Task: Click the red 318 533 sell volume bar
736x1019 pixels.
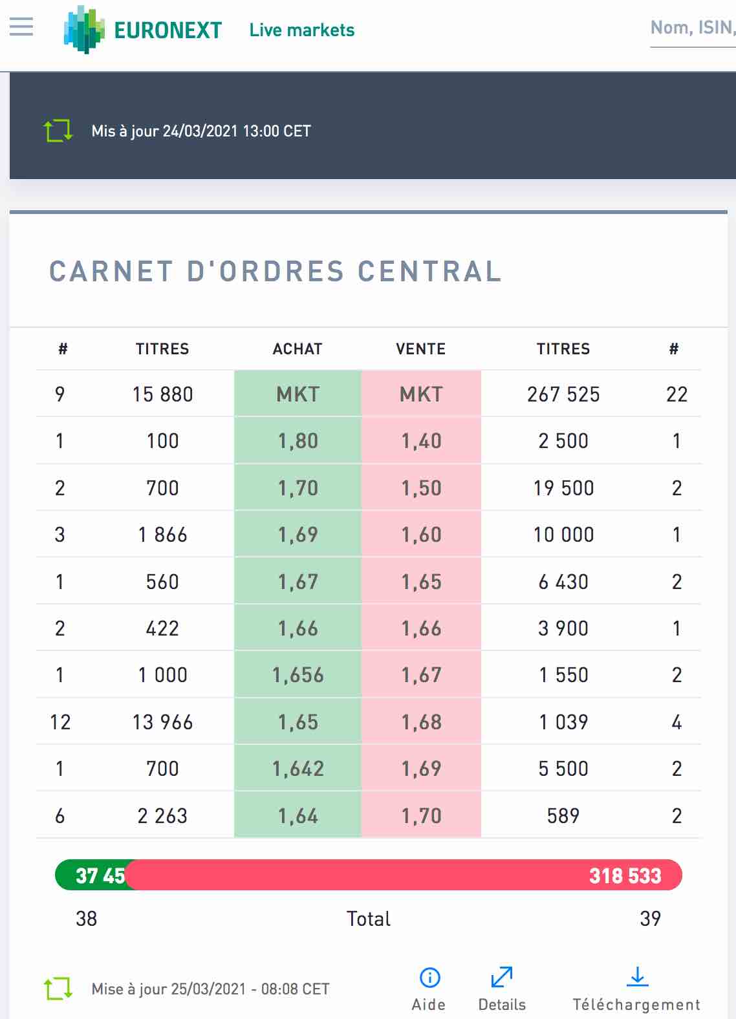Action: tap(404, 875)
